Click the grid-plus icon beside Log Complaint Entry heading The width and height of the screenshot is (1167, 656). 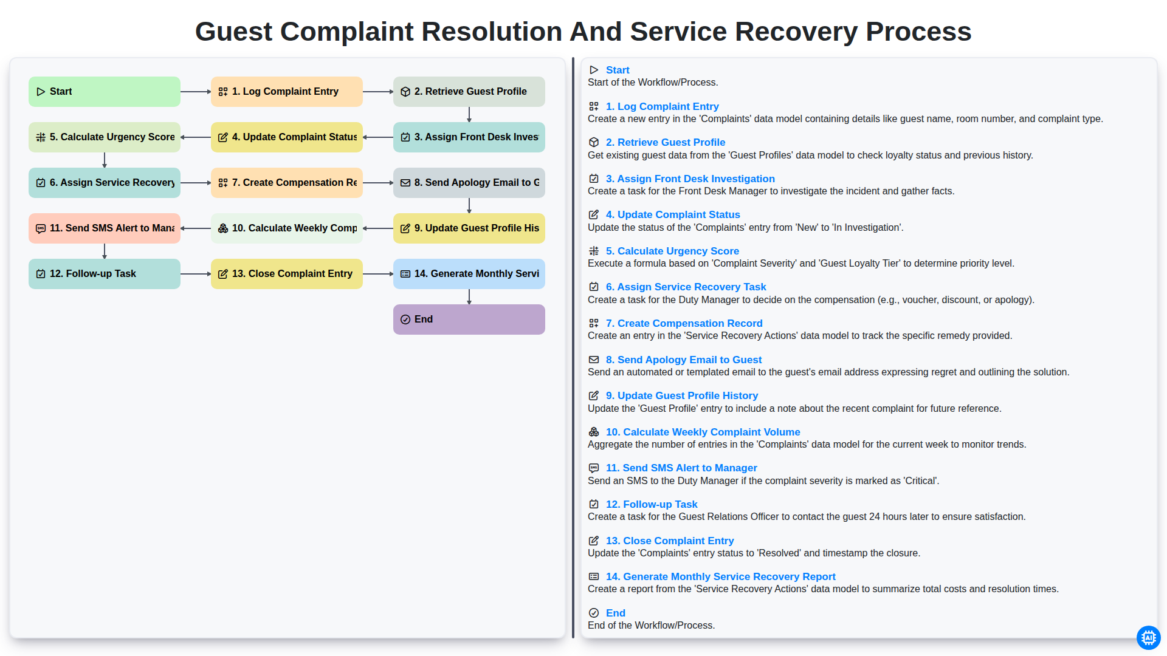(x=594, y=106)
